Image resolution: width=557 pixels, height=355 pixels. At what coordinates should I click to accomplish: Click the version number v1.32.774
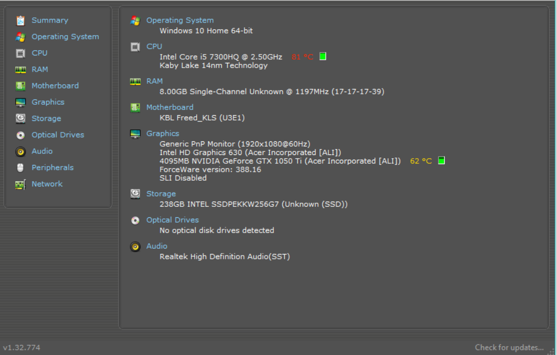22,348
